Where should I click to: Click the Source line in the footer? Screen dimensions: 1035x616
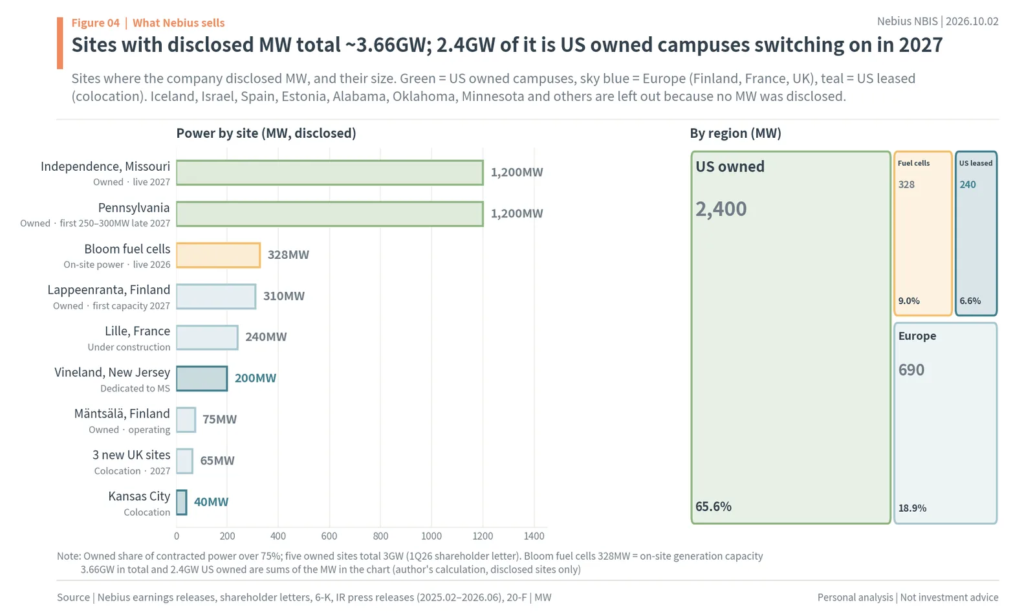pyautogui.click(x=304, y=597)
